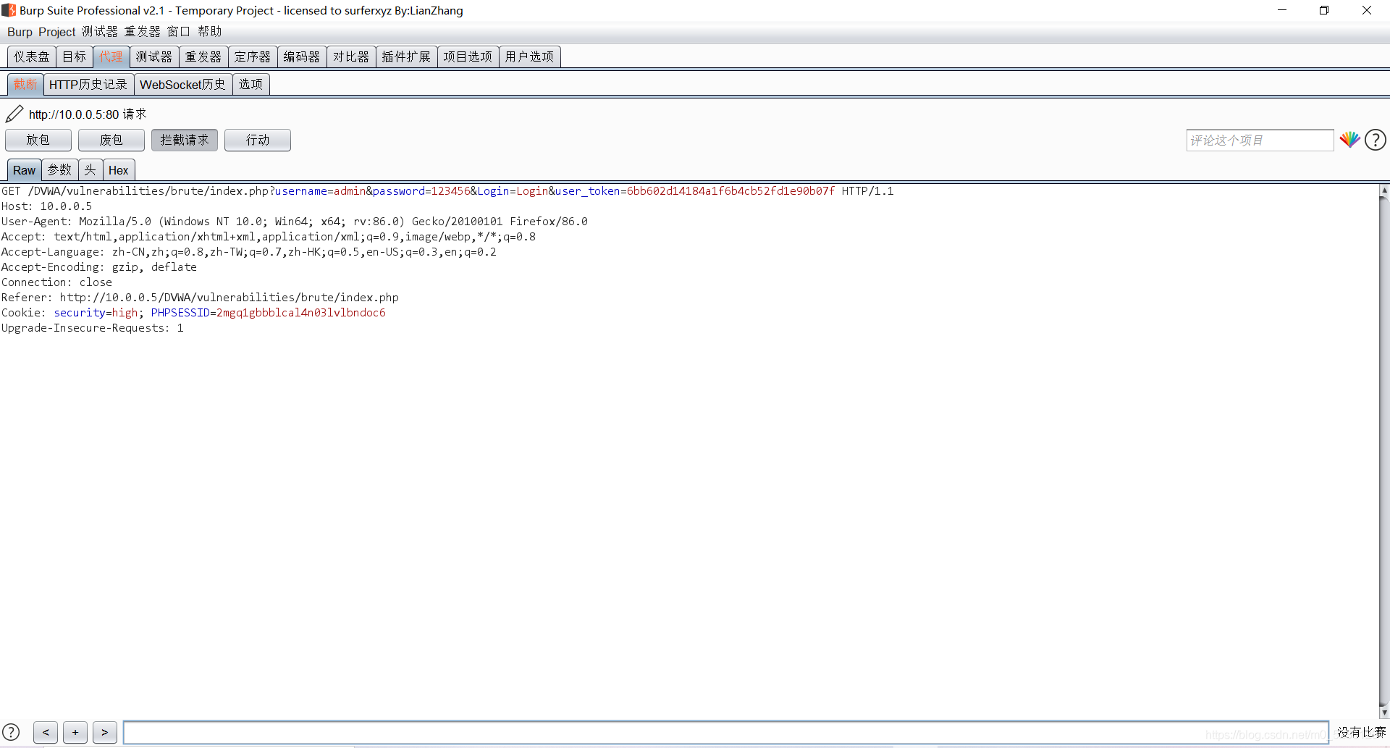Select the 截断 intercept sub-tab
The height and width of the screenshot is (748, 1390).
[25, 85]
